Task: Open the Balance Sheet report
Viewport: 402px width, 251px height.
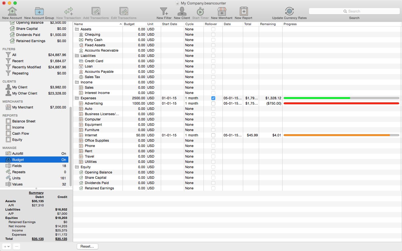Action: (x=35, y=121)
